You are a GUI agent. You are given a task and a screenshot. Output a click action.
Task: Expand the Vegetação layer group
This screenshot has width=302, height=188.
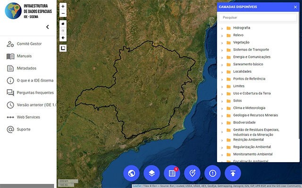point(222,42)
